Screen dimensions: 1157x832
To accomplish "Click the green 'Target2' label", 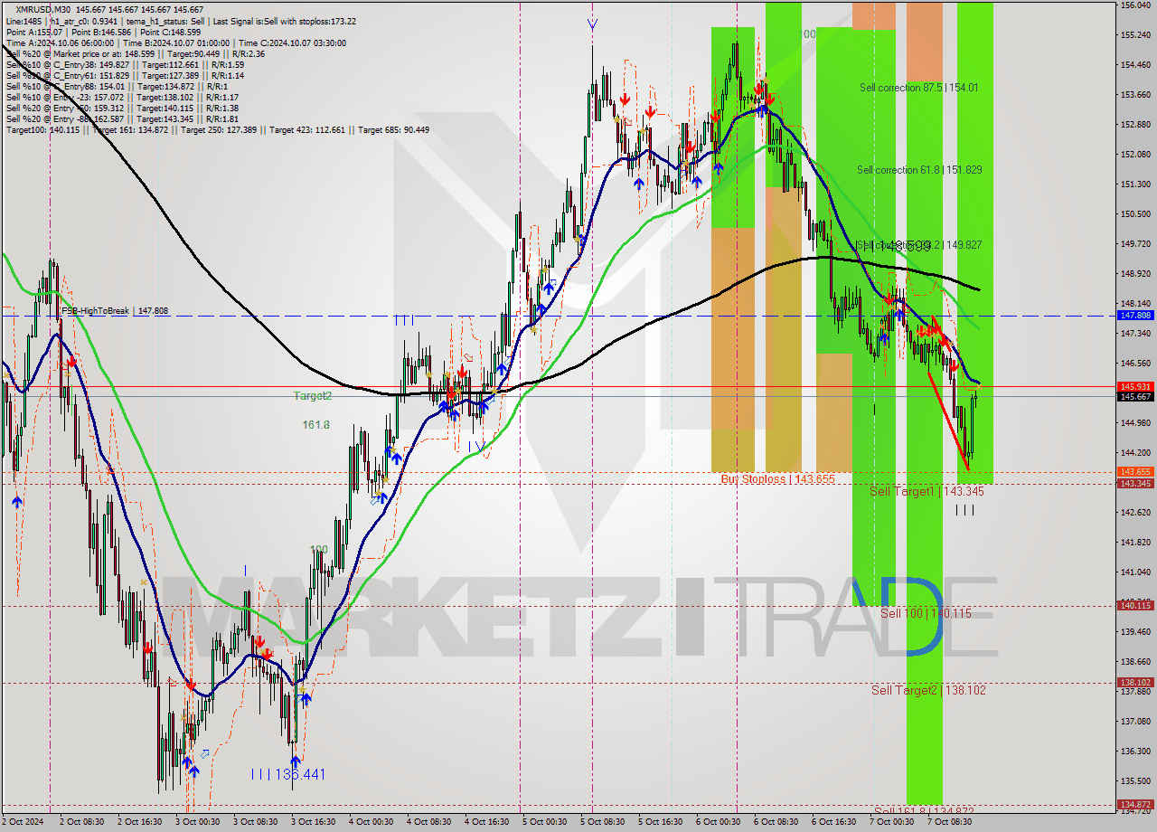I will pyautogui.click(x=313, y=396).
